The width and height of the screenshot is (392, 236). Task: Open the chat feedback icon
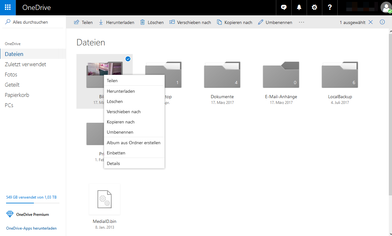pyautogui.click(x=284, y=8)
